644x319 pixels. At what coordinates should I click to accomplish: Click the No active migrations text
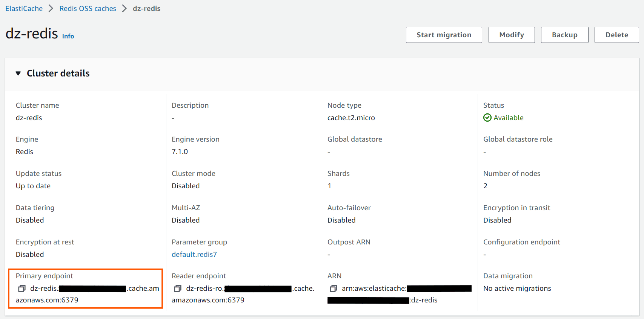tap(517, 288)
